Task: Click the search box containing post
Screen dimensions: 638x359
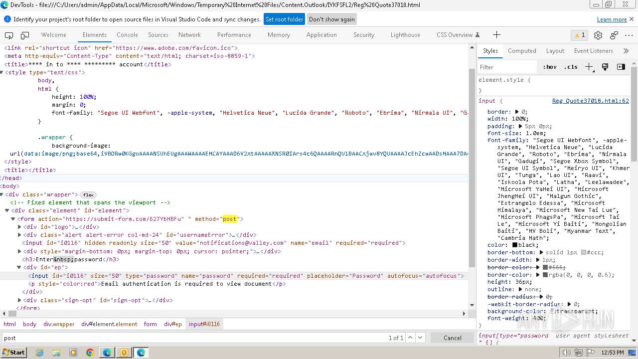Action: coord(194,338)
